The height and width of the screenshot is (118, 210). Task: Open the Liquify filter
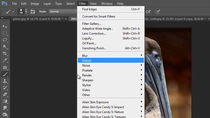[x=111, y=38]
